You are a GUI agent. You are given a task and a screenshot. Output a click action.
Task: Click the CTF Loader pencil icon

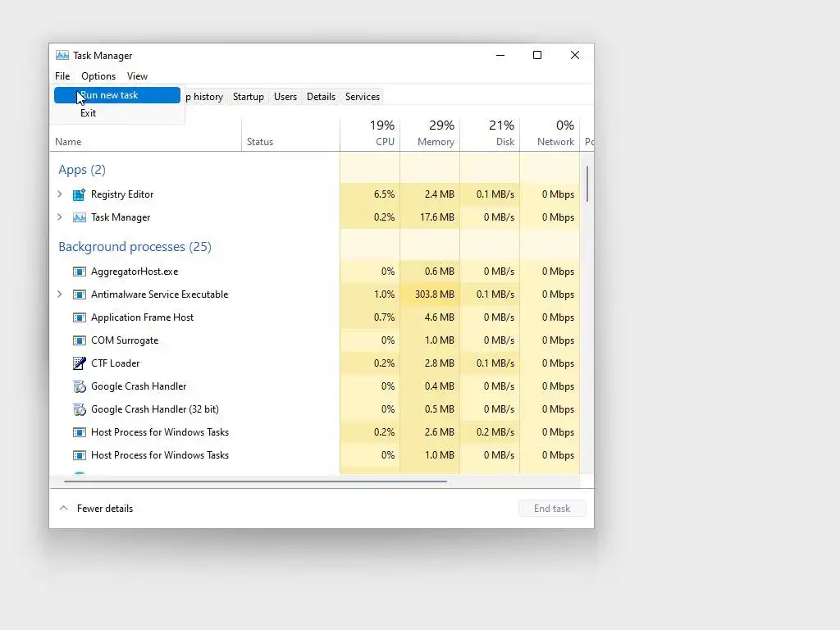click(x=80, y=363)
